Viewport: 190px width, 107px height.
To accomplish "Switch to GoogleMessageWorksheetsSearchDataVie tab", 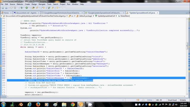I will (62, 13).
